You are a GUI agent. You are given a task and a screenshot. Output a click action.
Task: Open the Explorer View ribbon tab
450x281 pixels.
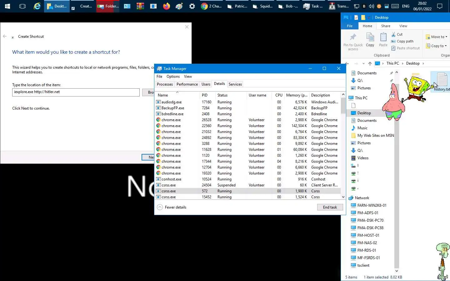403,26
